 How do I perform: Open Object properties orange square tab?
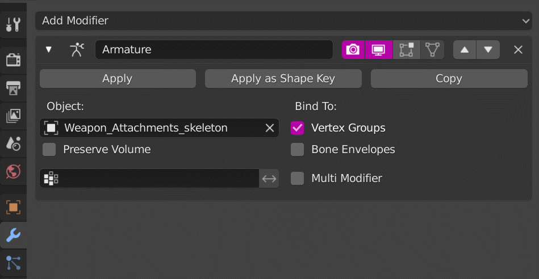pyautogui.click(x=12, y=207)
